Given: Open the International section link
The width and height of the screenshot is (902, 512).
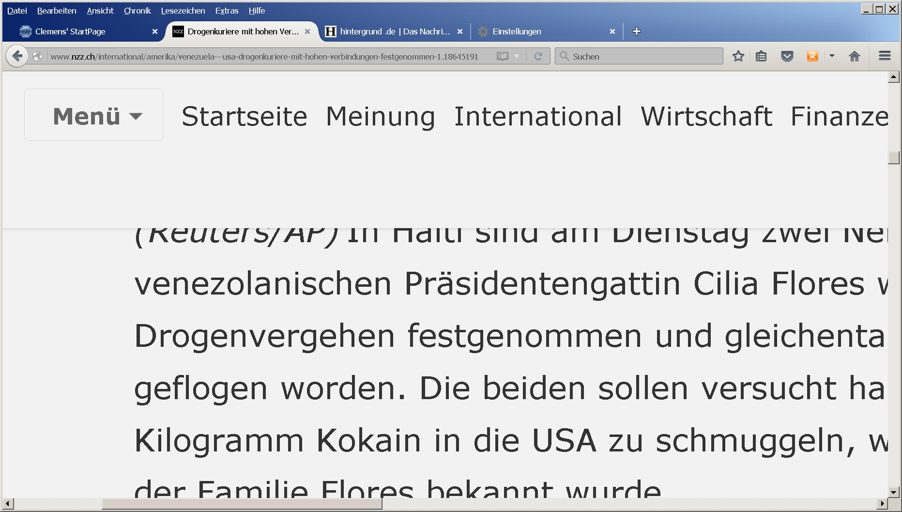Looking at the screenshot, I should [537, 116].
